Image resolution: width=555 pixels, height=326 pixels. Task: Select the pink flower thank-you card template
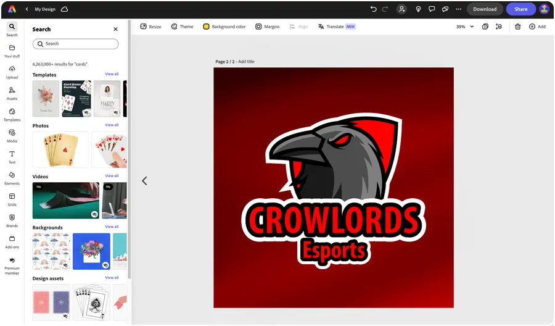[x=46, y=99]
